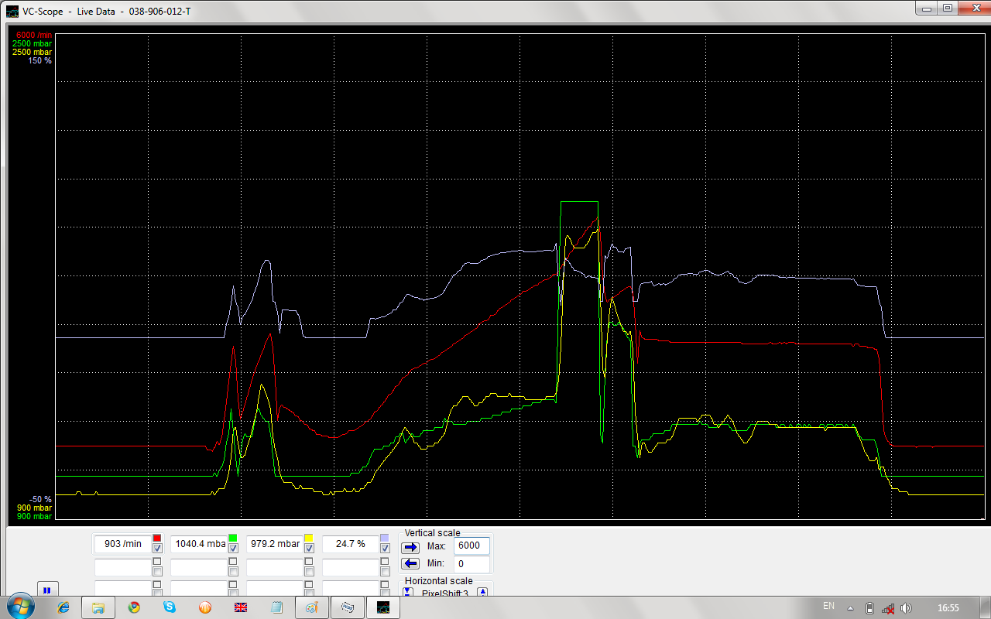
Task: Open Paint from the taskbar
Action: click(311, 607)
